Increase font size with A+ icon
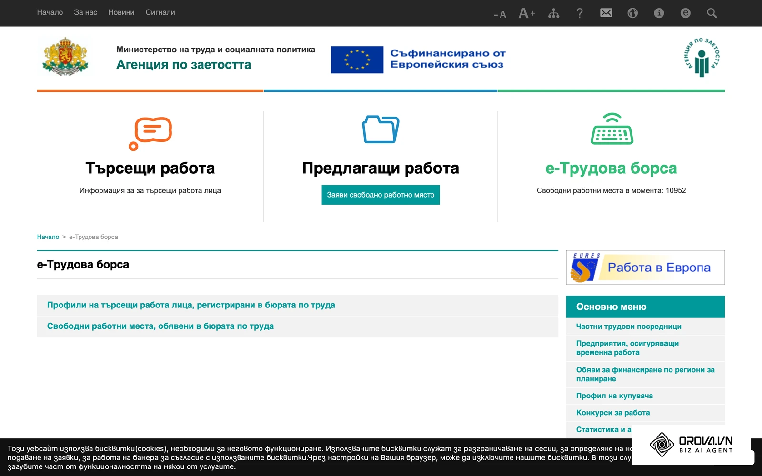The image size is (762, 476). point(527,13)
